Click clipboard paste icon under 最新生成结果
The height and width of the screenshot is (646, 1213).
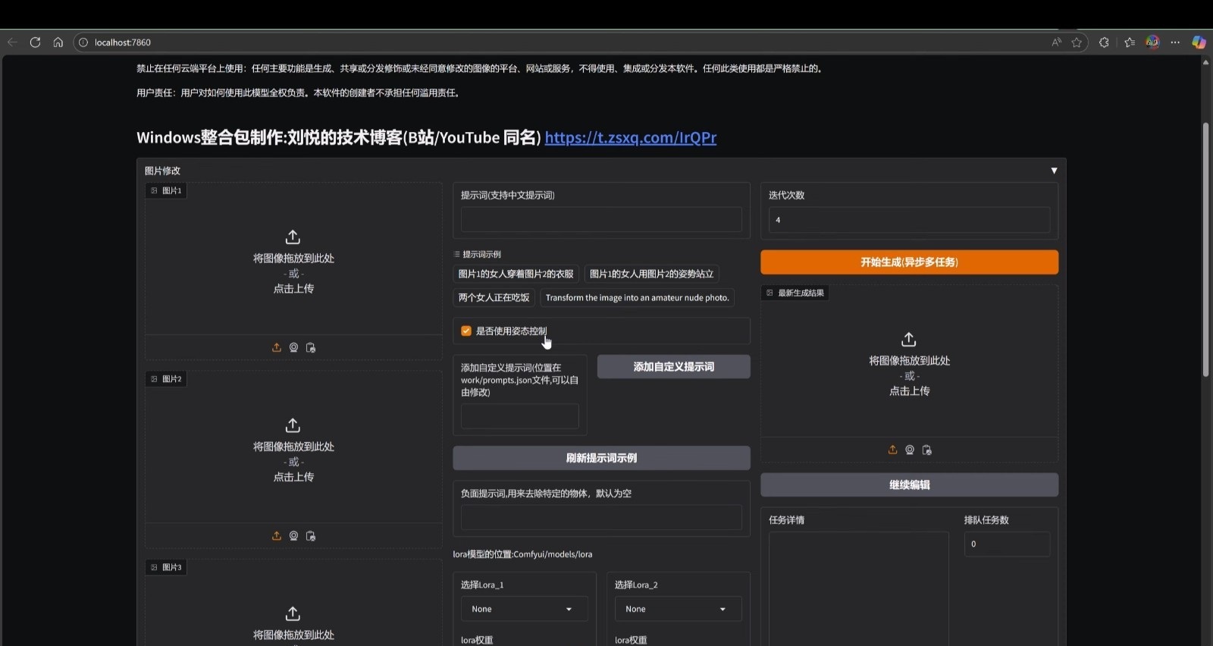[x=926, y=450]
